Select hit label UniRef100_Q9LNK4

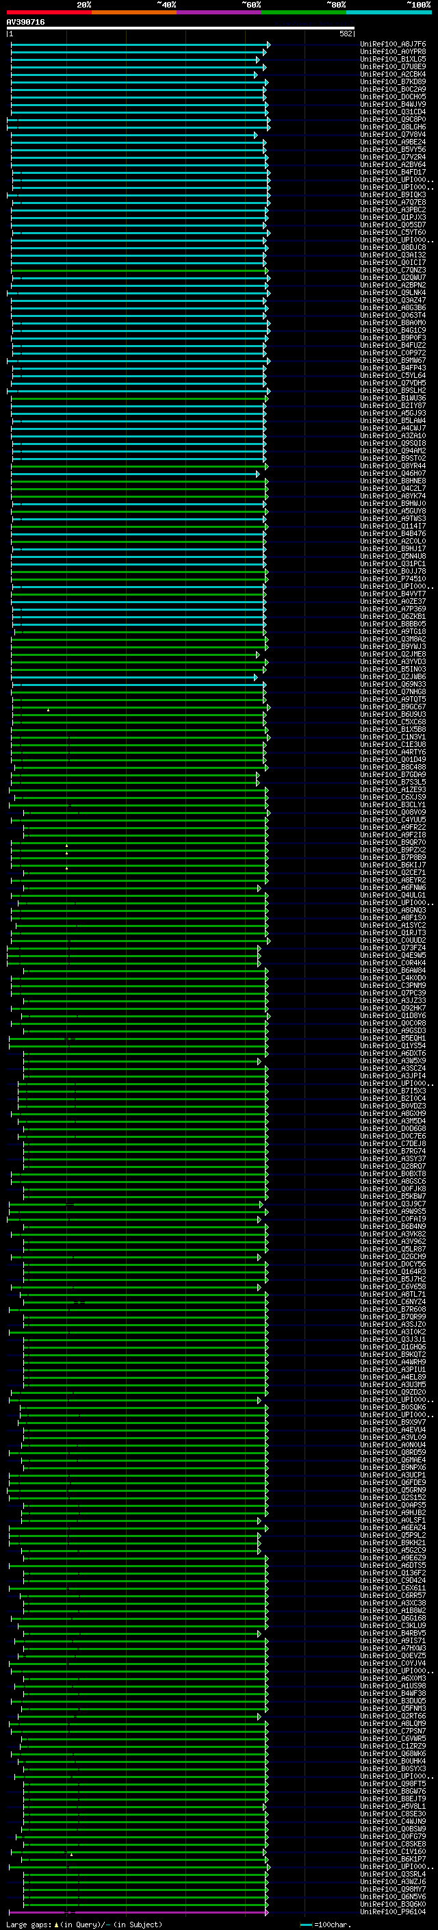(x=393, y=293)
